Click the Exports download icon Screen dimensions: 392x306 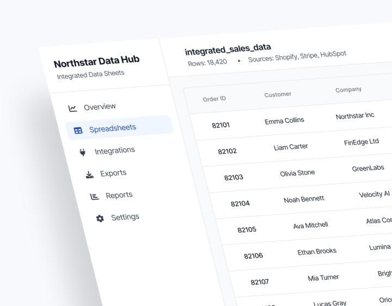pyautogui.click(x=89, y=175)
